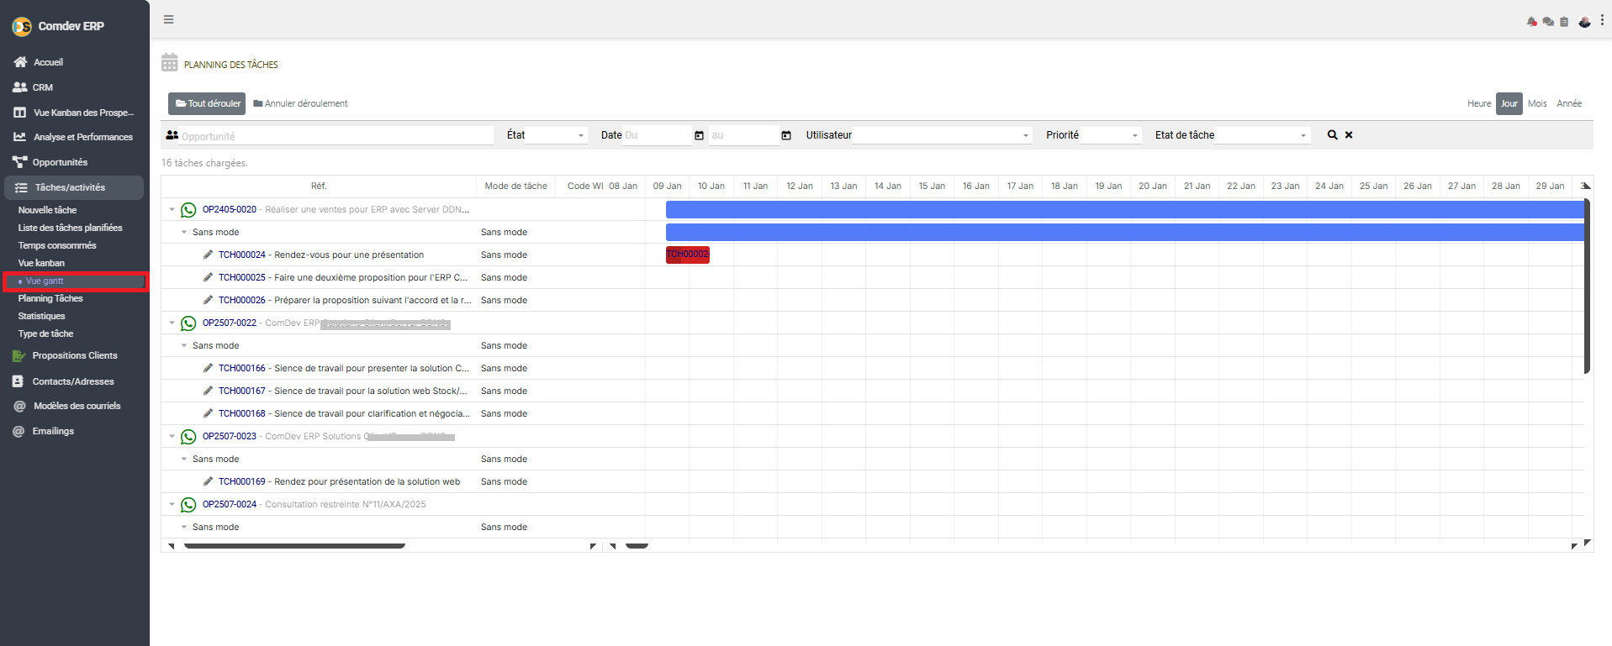
Task: Toggle the sidebar hamburger menu
Action: click(169, 19)
